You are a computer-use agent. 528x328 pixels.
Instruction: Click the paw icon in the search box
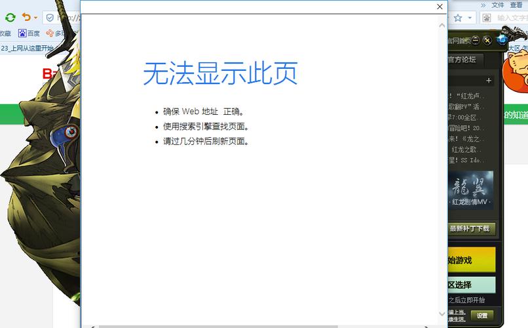(x=487, y=18)
